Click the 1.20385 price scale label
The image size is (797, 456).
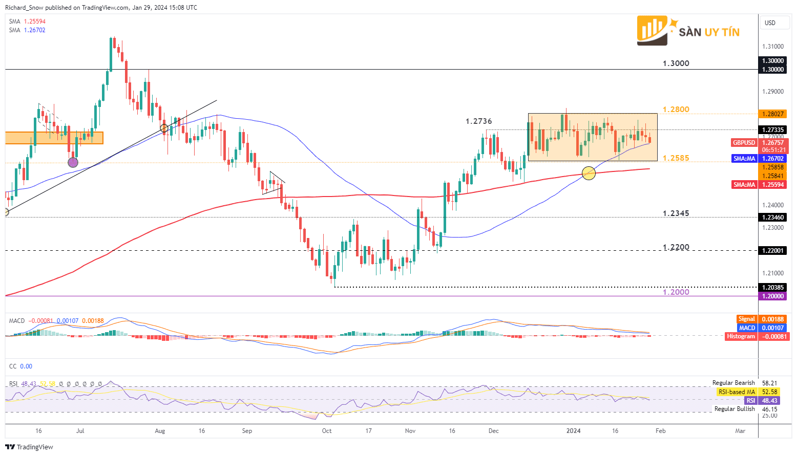(773, 288)
